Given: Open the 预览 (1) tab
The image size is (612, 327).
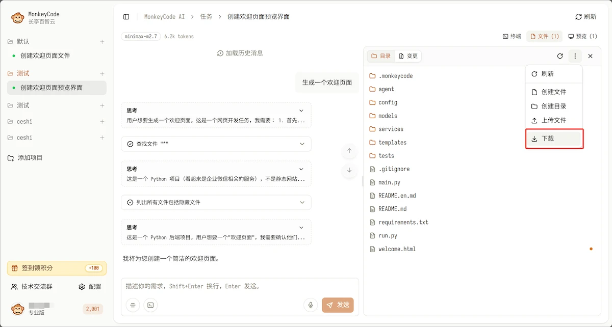Looking at the screenshot, I should 582,37.
